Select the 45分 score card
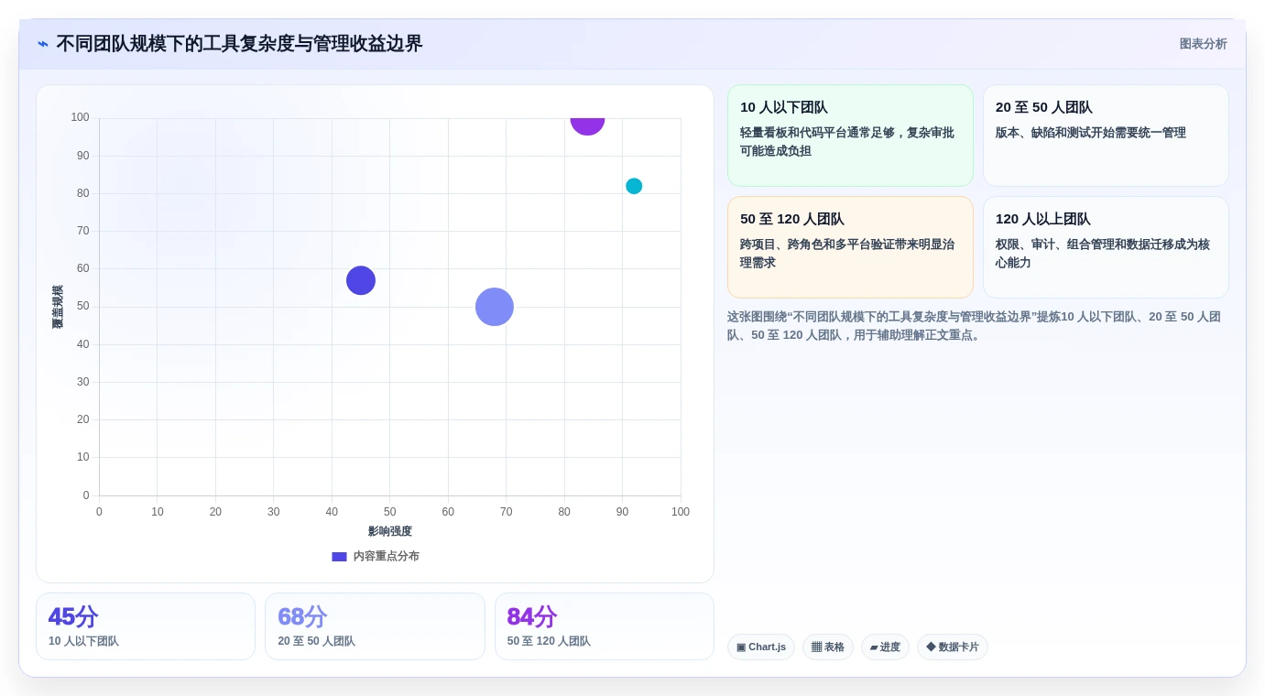 point(146,626)
